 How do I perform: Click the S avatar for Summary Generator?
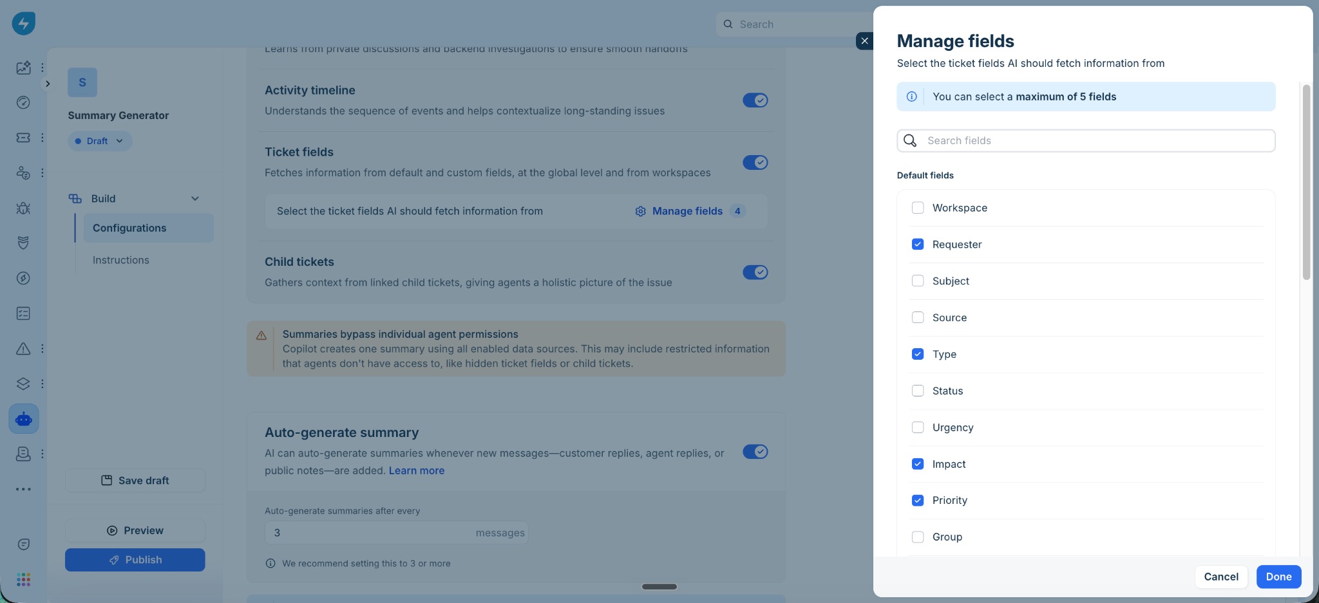click(x=82, y=82)
